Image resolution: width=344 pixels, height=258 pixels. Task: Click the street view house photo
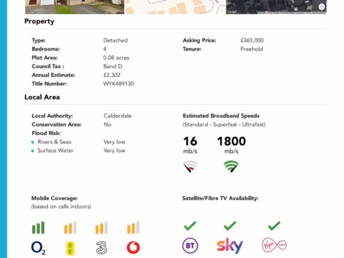click(75, 7)
